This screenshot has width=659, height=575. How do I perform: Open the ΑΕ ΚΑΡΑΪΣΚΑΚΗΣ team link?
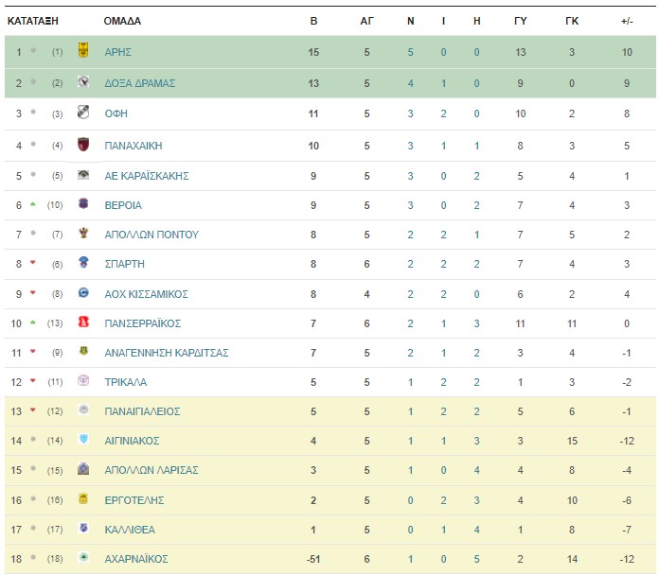pyautogui.click(x=147, y=176)
